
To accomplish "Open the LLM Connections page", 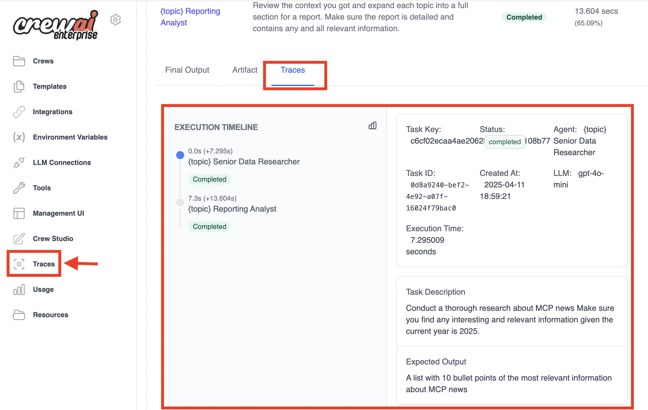I will (62, 162).
